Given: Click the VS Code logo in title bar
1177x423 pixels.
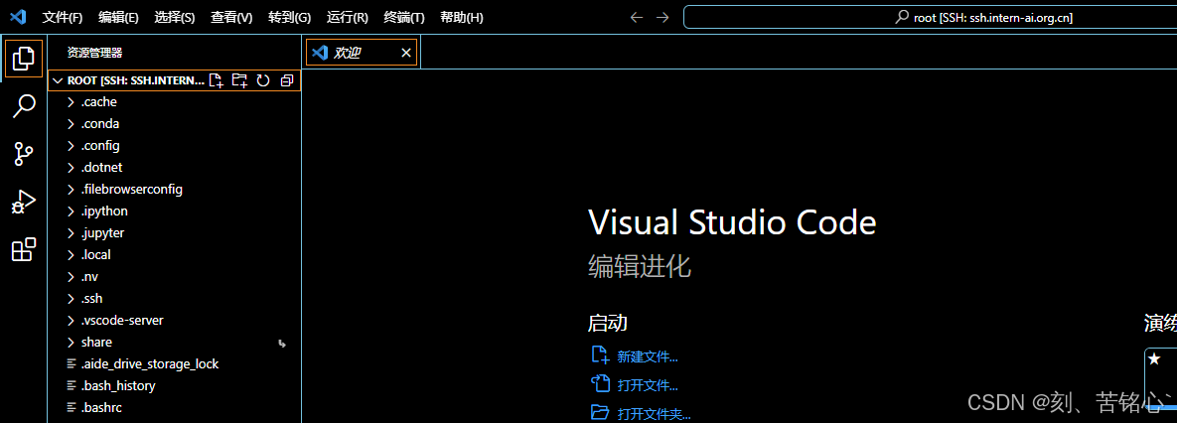Looking at the screenshot, I should [x=17, y=17].
